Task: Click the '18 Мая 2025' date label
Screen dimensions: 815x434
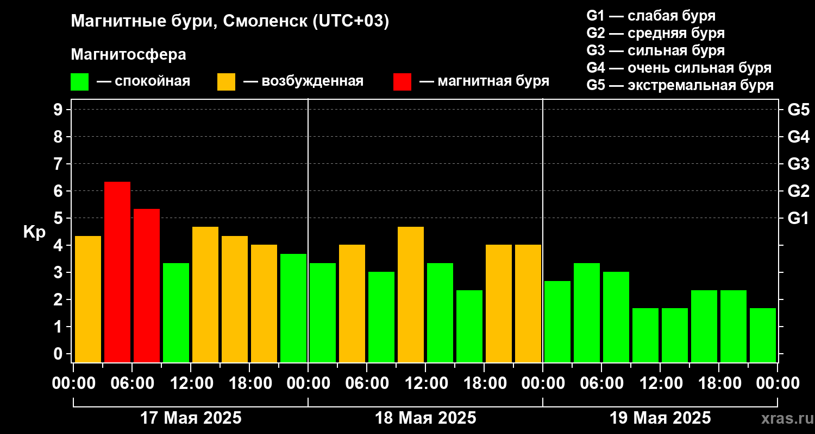Action: point(425,418)
